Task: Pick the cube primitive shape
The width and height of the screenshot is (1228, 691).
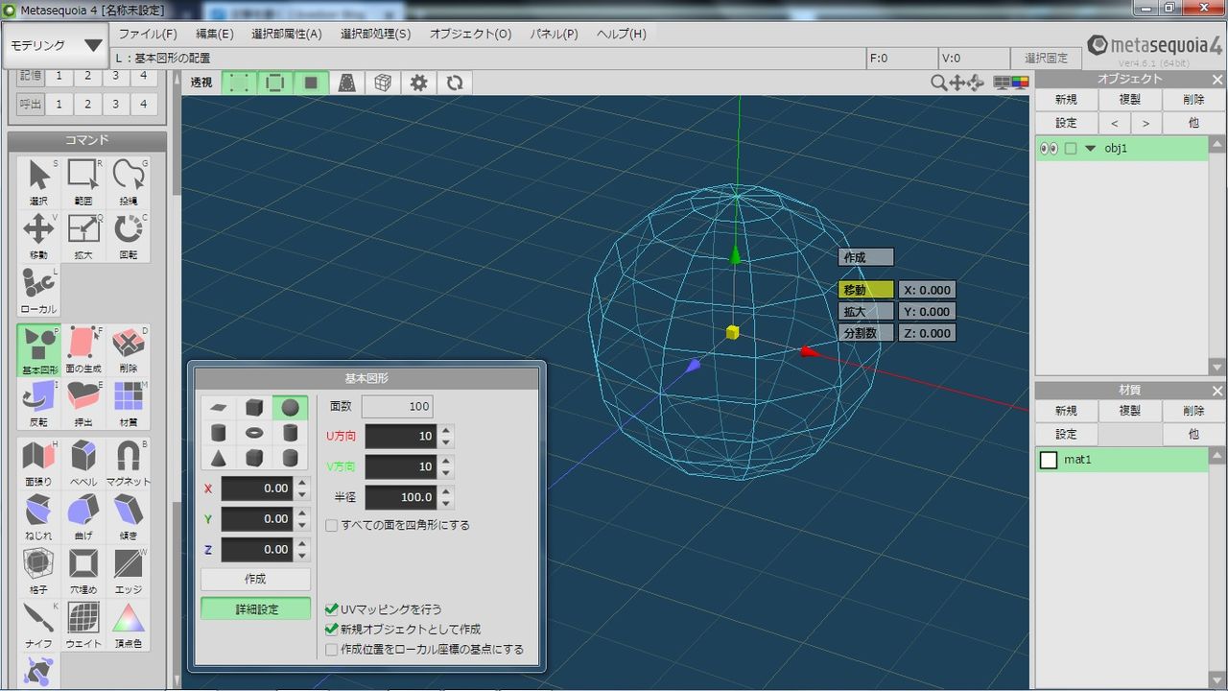Action: point(254,408)
